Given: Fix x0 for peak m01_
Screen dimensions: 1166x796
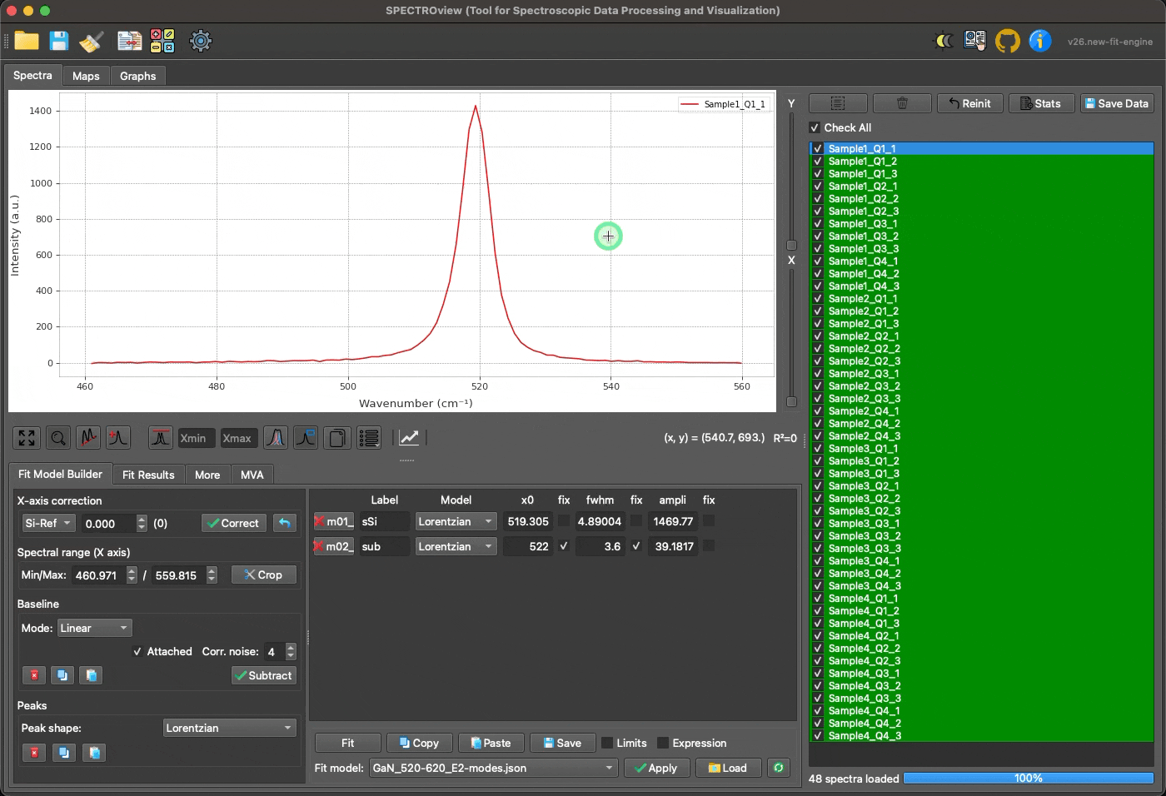Looking at the screenshot, I should [564, 521].
